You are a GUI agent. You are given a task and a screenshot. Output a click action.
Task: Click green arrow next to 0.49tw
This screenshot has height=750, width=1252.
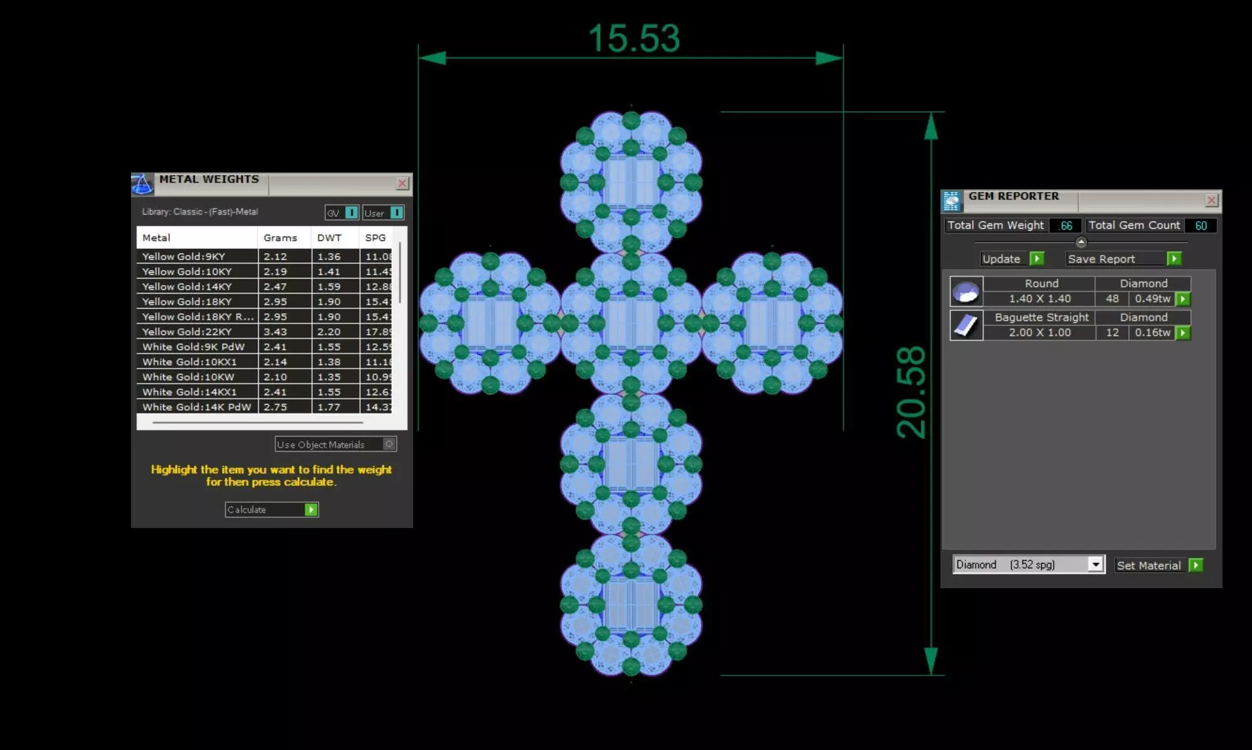click(1182, 299)
